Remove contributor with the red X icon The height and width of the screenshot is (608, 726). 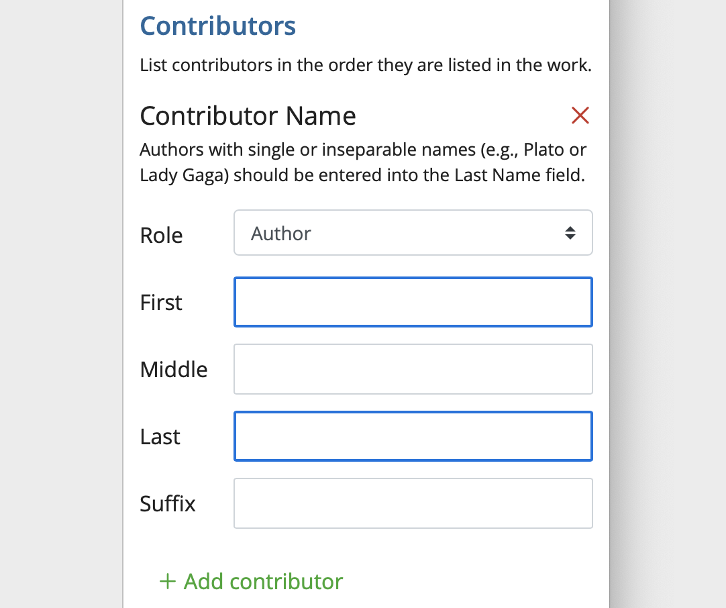click(580, 115)
